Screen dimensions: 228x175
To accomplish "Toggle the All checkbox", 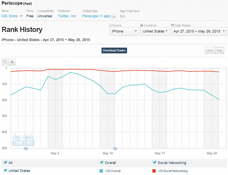I will 5,162.
